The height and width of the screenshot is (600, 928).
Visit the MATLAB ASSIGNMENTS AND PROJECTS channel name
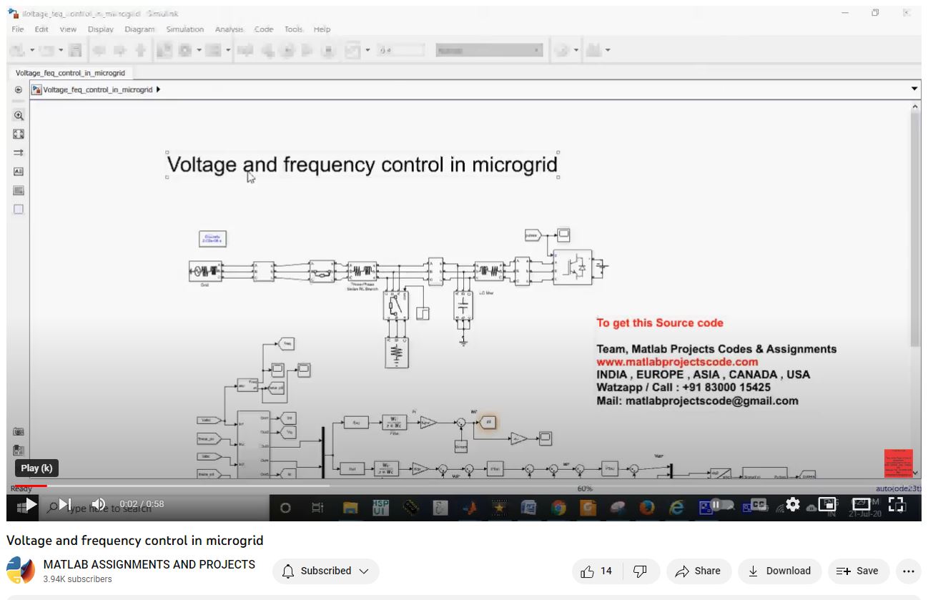click(149, 564)
